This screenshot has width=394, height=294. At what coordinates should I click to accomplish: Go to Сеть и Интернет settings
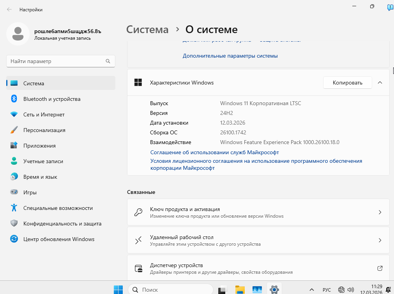tap(44, 114)
